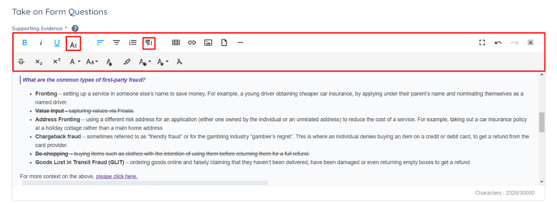Insert a horizontal line
557x204 pixels.
pos(240,43)
